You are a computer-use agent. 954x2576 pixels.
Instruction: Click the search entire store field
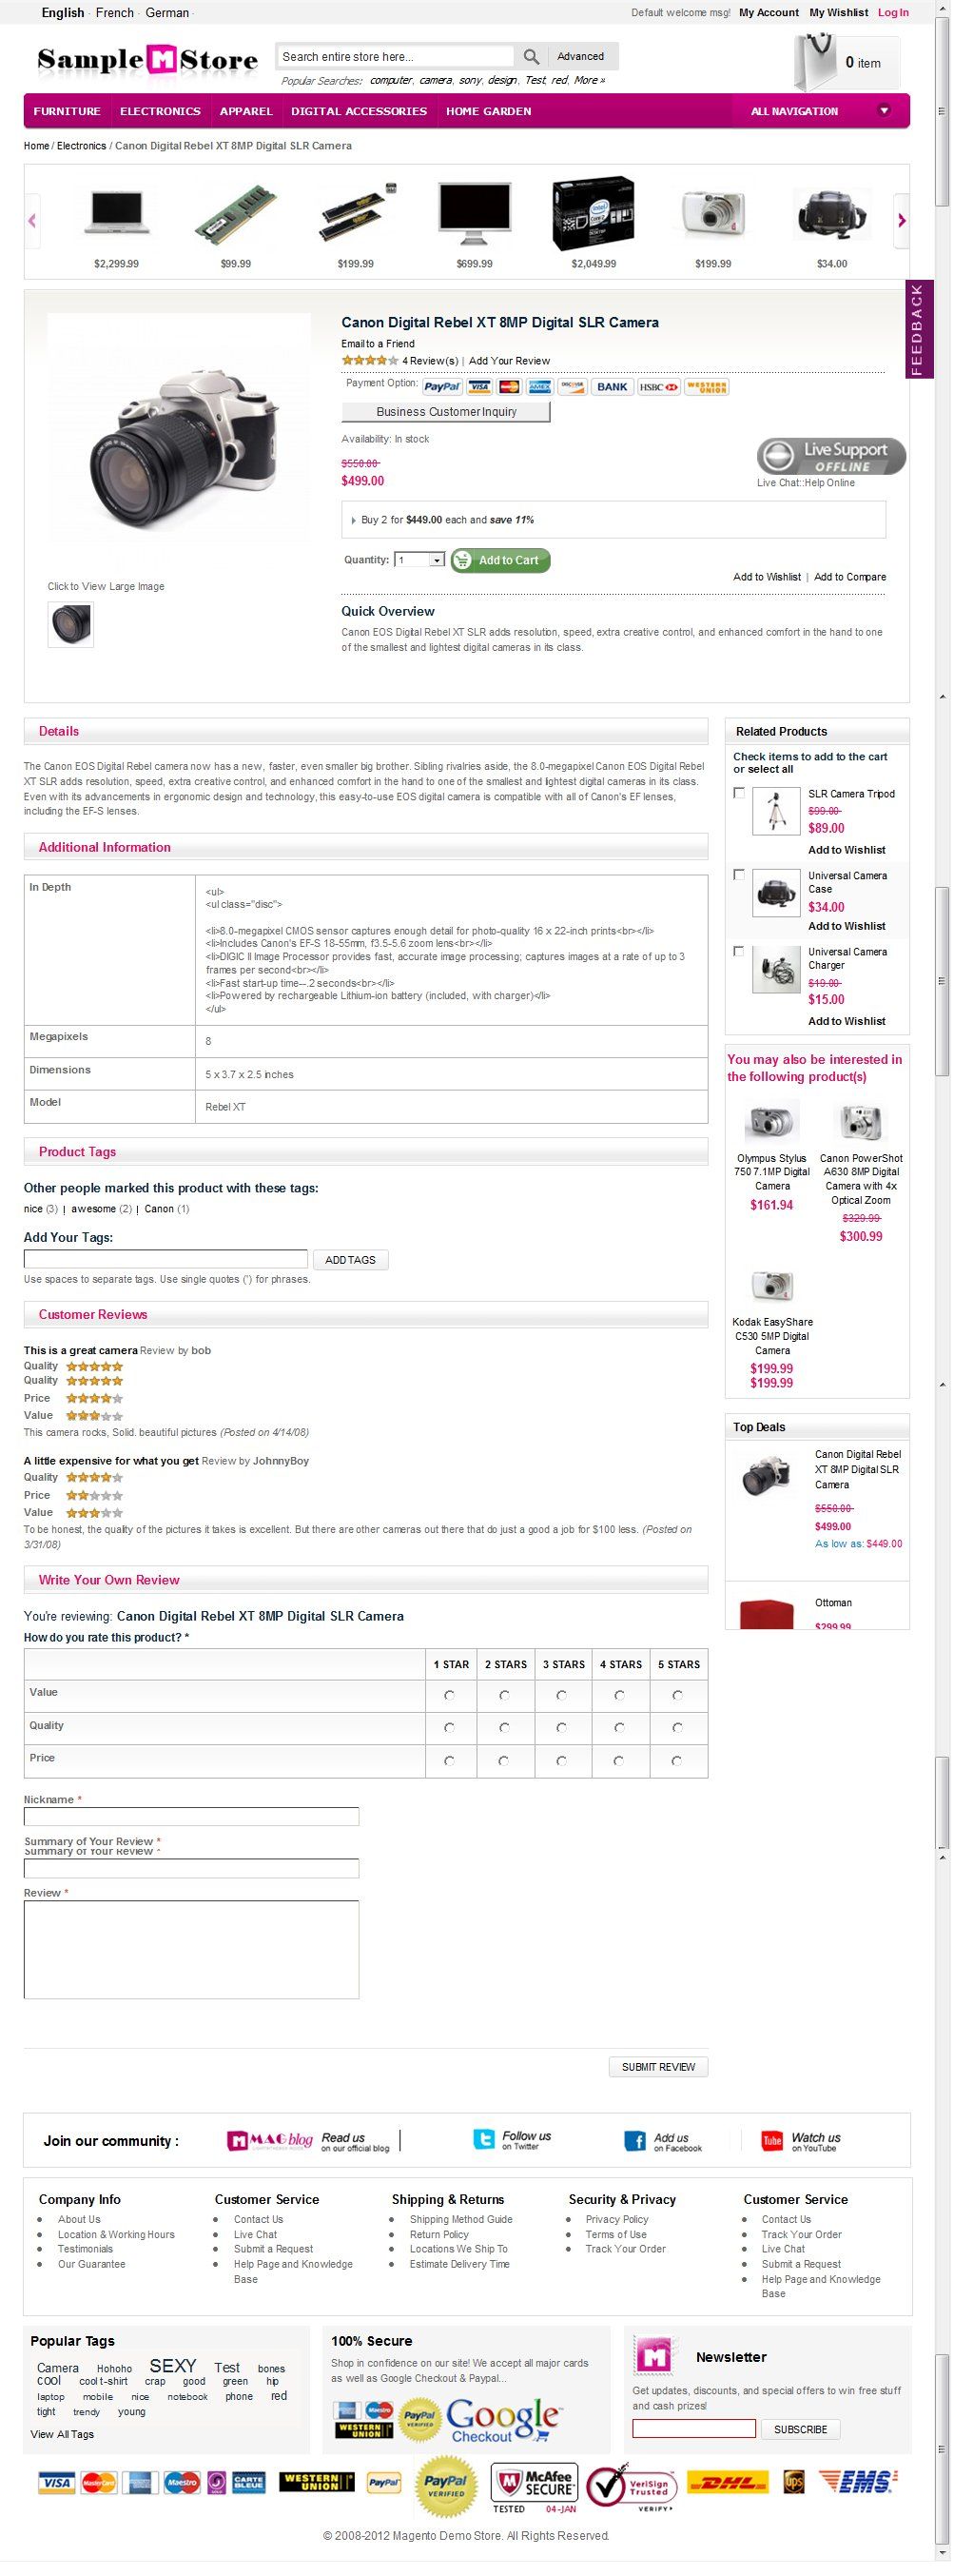click(x=396, y=57)
